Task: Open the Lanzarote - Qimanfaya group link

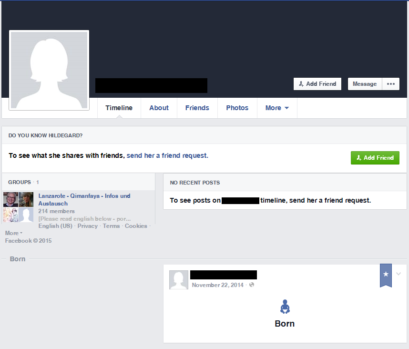Action: tap(84, 200)
